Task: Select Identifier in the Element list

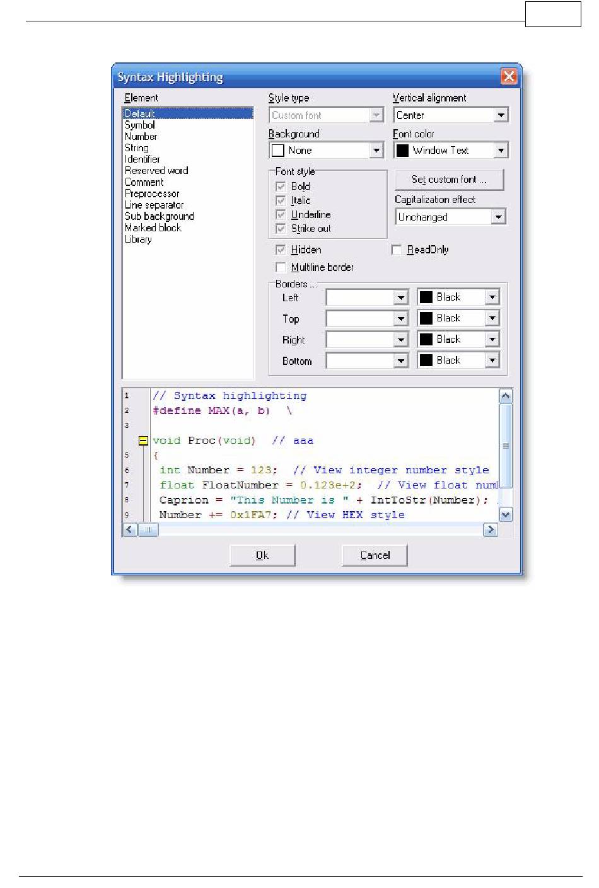Action: (x=142, y=159)
